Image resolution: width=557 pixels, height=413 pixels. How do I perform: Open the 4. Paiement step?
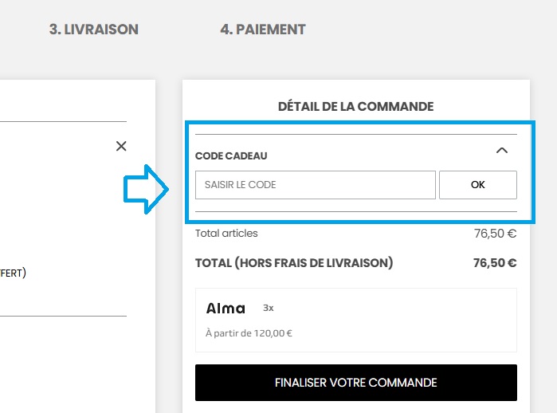point(263,29)
